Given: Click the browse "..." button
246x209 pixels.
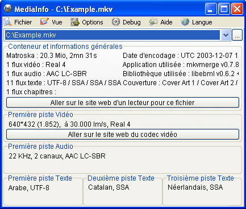Looking at the screenshot, I should point(237,35).
